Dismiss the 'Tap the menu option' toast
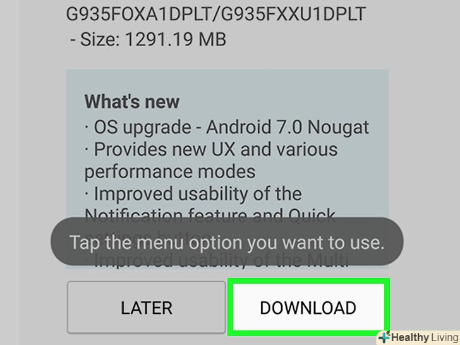 pos(227,243)
